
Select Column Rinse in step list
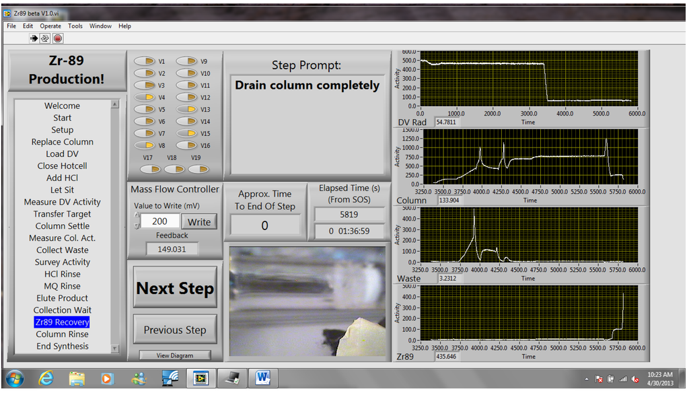tap(62, 334)
